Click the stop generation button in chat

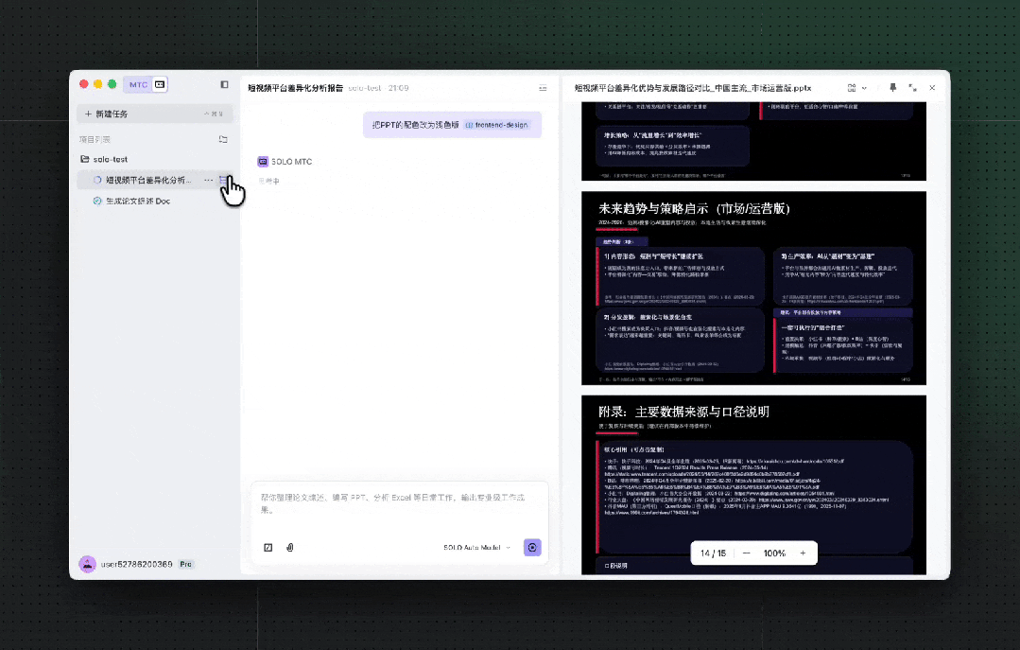[532, 547]
